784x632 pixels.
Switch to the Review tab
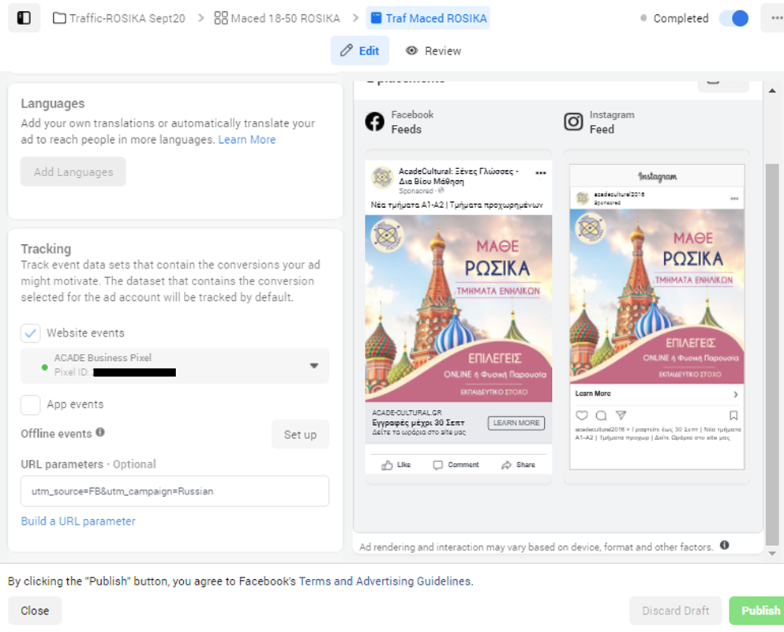(x=433, y=51)
